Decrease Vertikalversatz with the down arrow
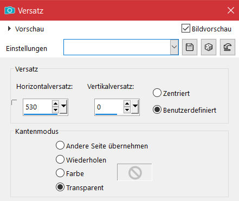Viewport: 239px width, 201px height. [x=127, y=110]
